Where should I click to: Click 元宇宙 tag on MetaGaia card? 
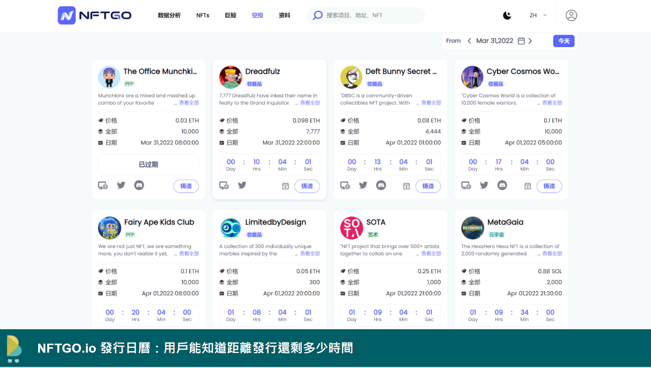click(x=496, y=235)
